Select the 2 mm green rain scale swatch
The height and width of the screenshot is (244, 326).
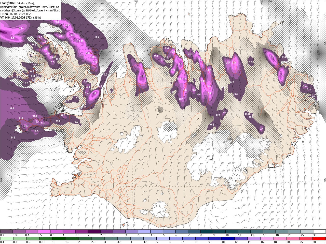point(85,239)
